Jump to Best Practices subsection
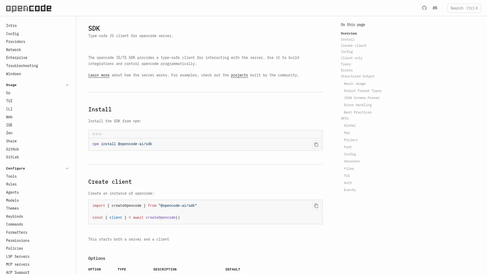The image size is (487, 274). [x=358, y=112]
